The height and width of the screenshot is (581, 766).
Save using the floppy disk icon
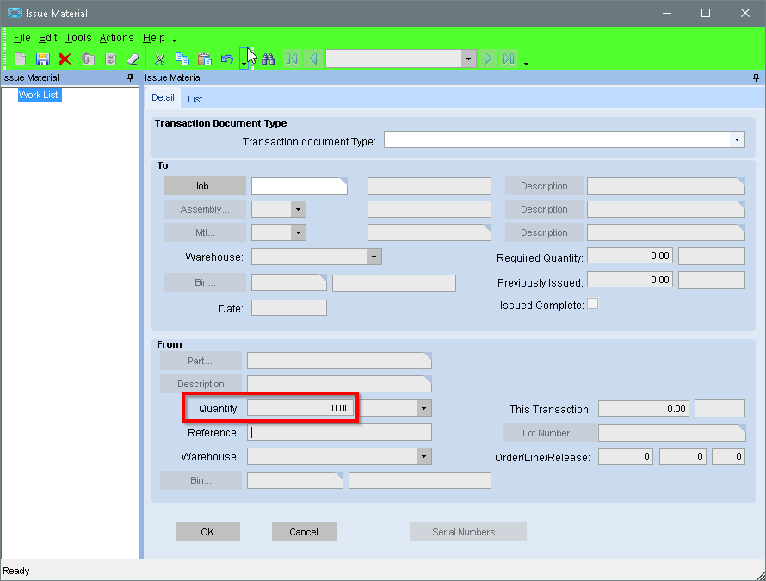pos(43,59)
